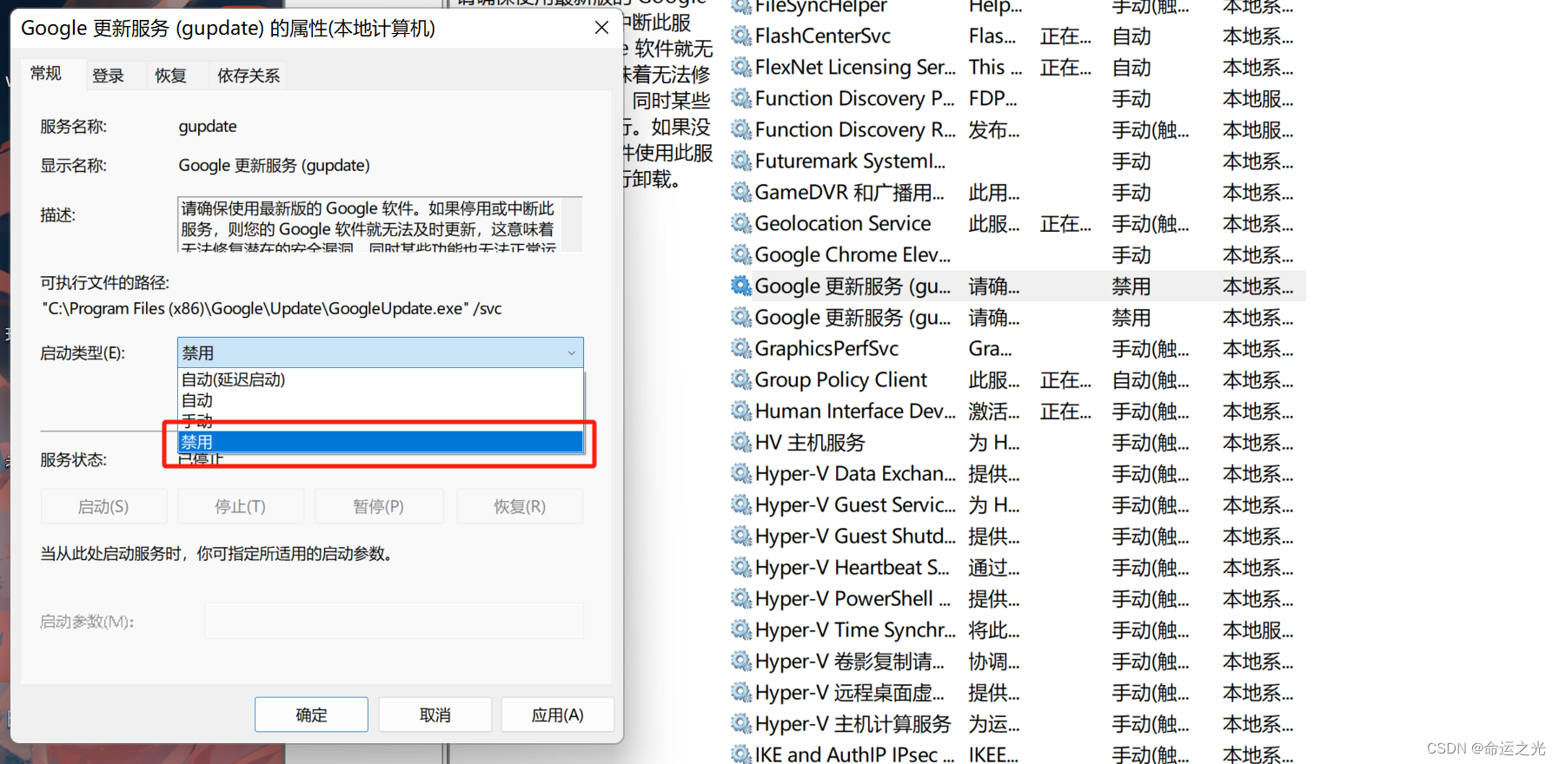This screenshot has height=764, width=1559.
Task: Click the 启动参数(M) input field
Action: [394, 622]
